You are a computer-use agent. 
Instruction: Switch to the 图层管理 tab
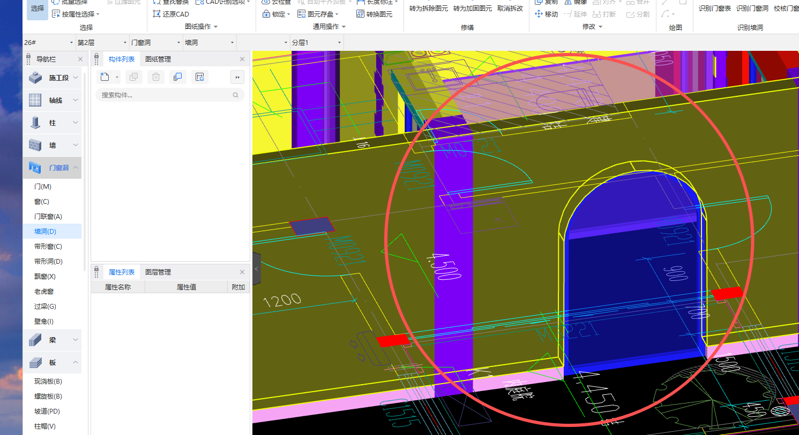point(158,272)
